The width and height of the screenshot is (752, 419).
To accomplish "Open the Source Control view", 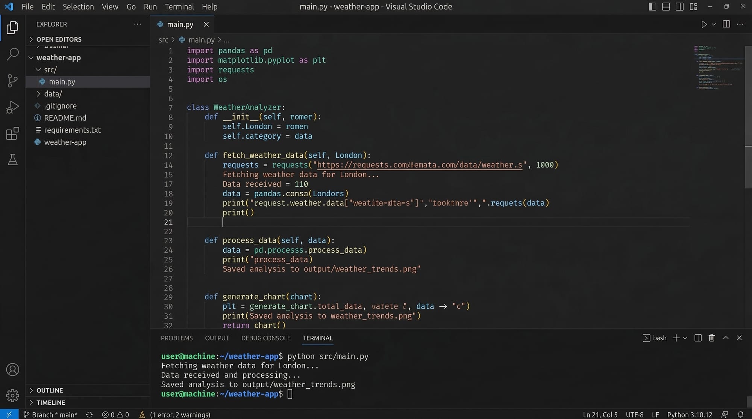I will tap(12, 80).
